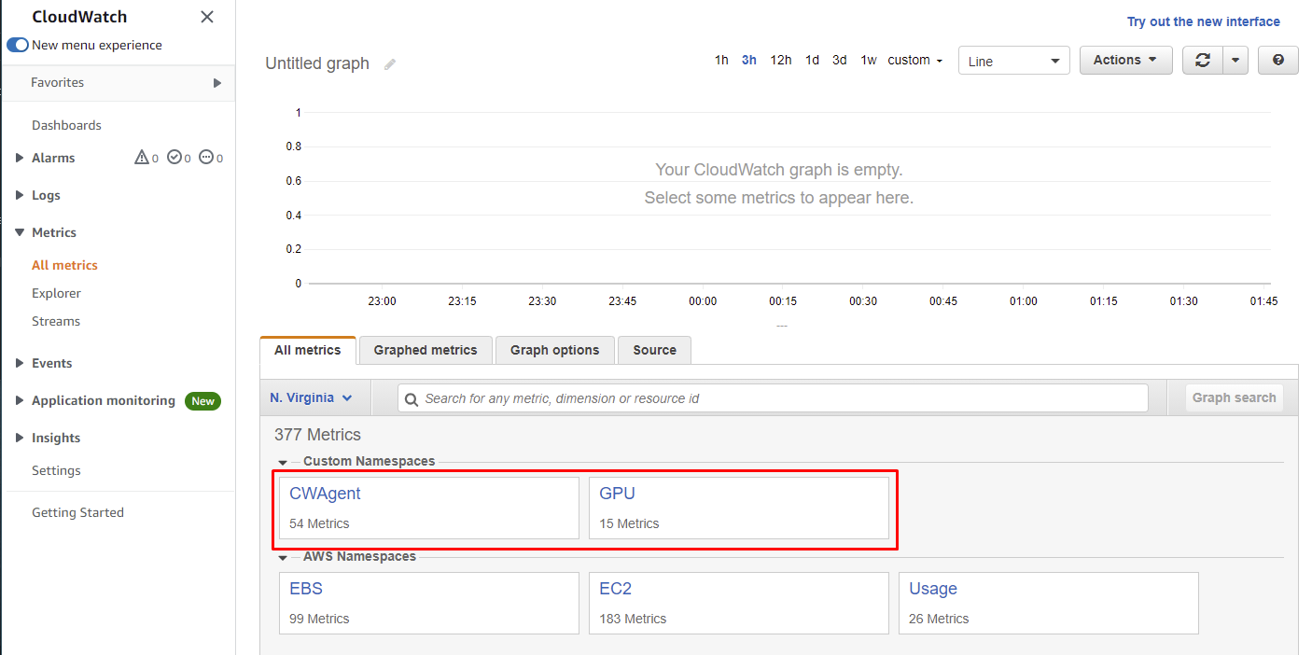Viewport: 1312px width, 655px height.
Task: Open the CWAgent namespace card
Action: pos(429,509)
